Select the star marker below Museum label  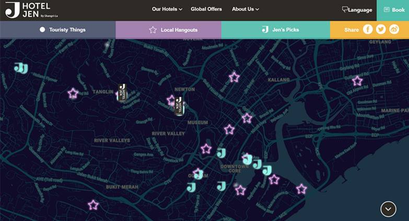229,130
